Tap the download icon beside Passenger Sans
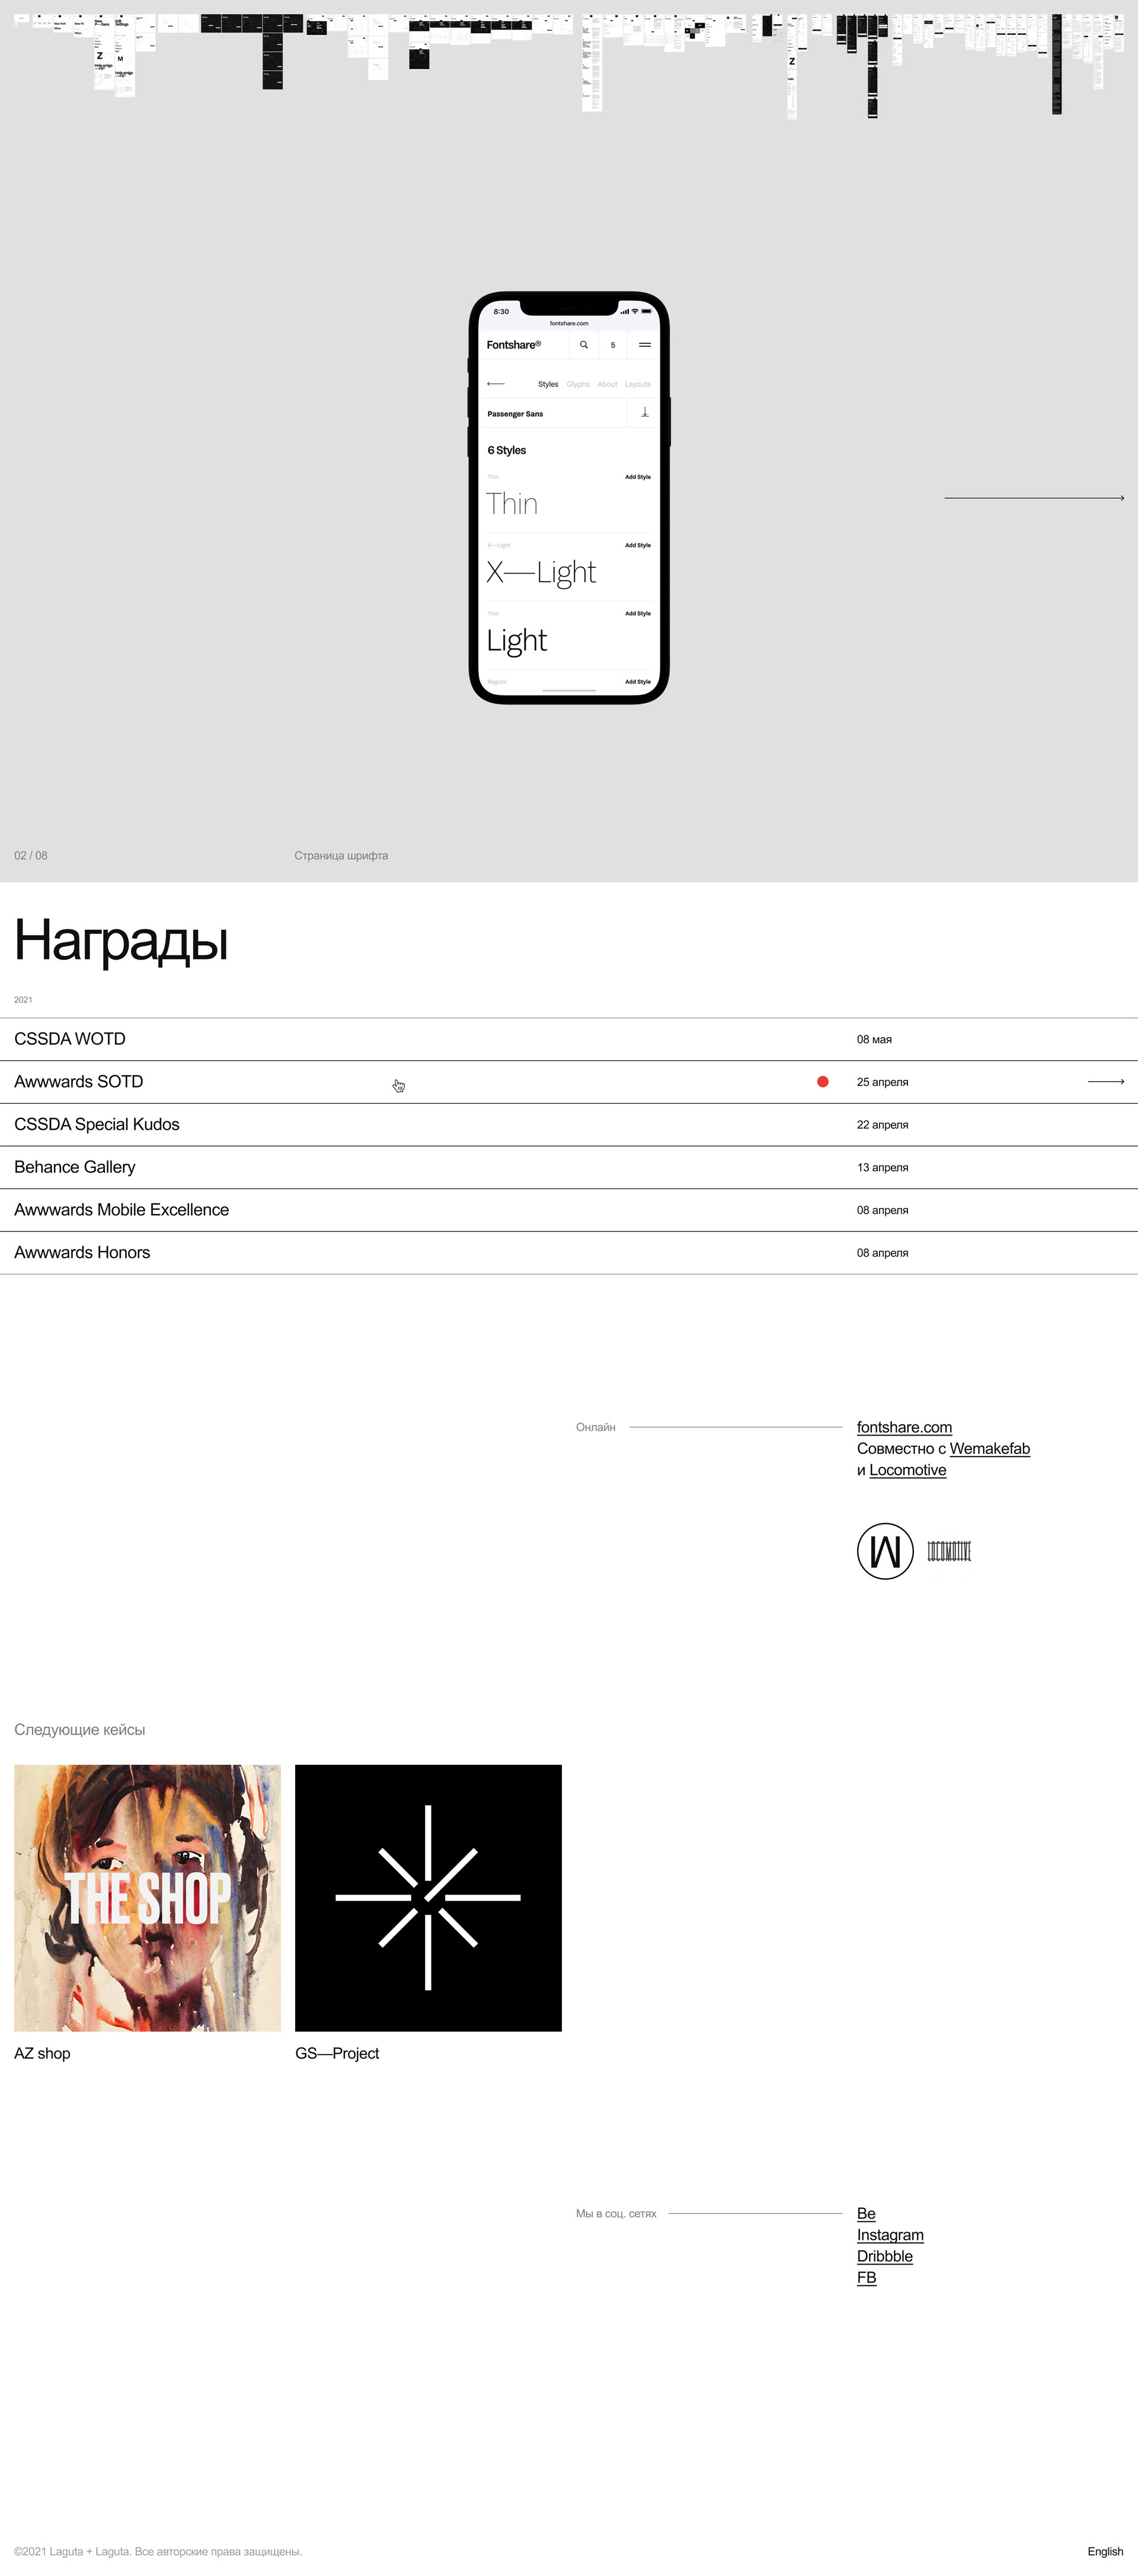Screen dimensions: 1138x2576 click(644, 412)
